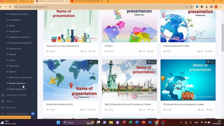Go back using the browser back arrow
The width and height of the screenshot is (224, 126).
(1, 7)
